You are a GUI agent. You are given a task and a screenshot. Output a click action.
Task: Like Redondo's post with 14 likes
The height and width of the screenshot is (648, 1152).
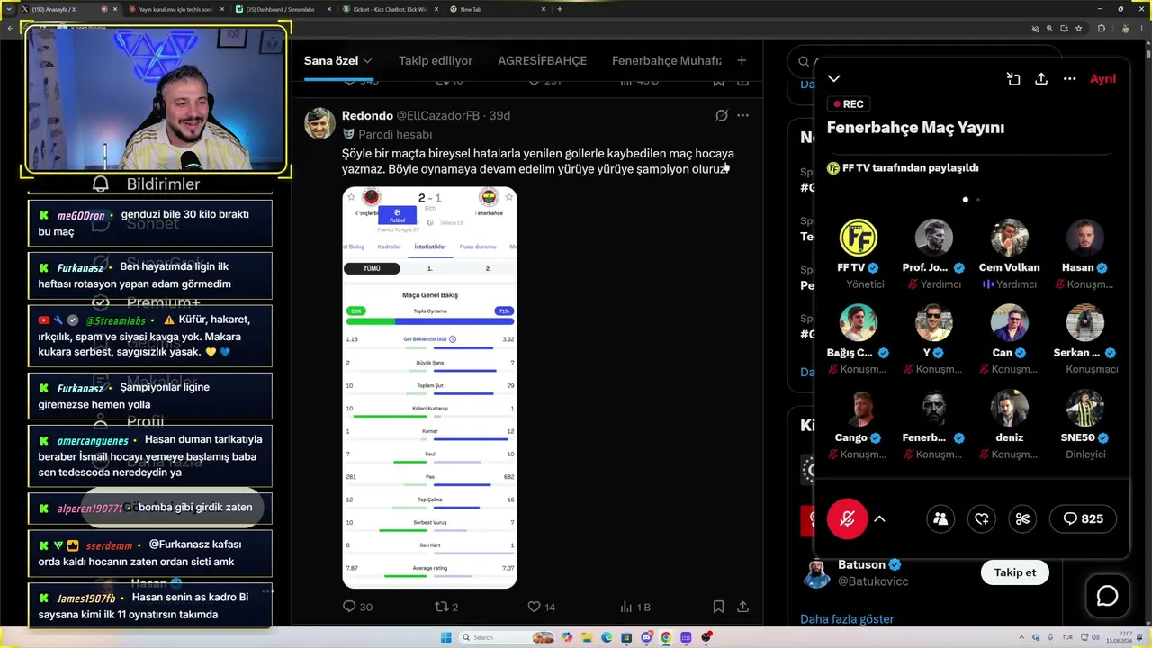[x=542, y=607]
